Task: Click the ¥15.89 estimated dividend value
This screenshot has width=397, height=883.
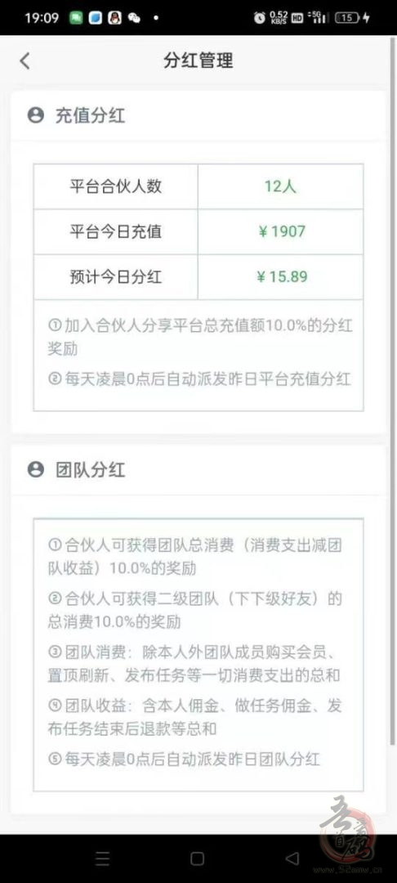Action: click(x=283, y=276)
